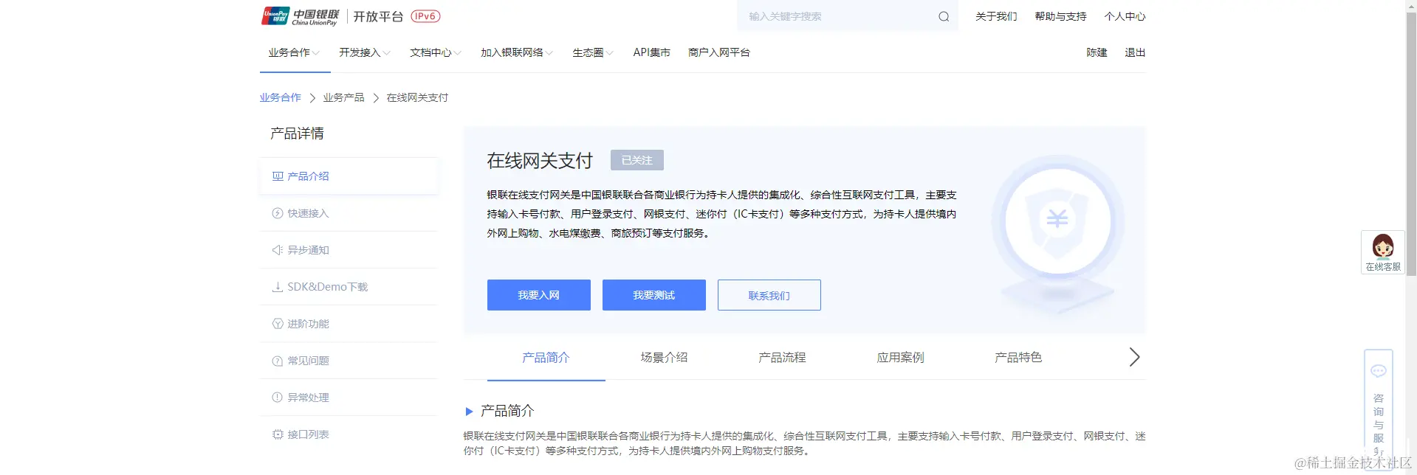Click the 产品简介 section triangle marker
The image size is (1417, 475).
tap(469, 412)
